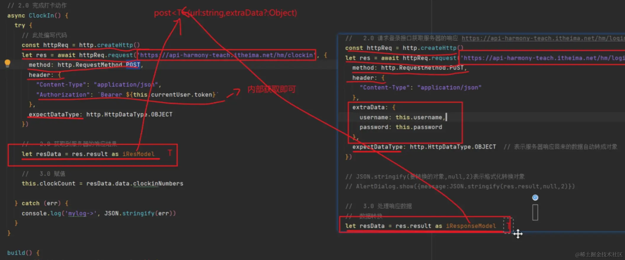
Task: Click the Content-Type line in left editor
Action: point(99,85)
